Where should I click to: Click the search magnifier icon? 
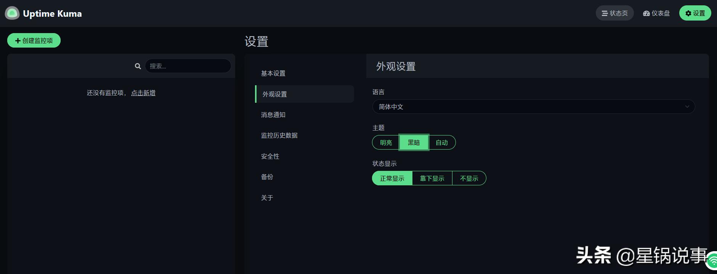coord(138,66)
